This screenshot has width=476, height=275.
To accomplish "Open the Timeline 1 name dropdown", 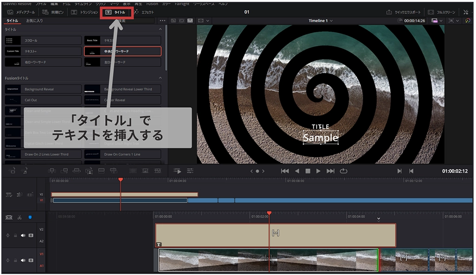I will tap(321, 21).
